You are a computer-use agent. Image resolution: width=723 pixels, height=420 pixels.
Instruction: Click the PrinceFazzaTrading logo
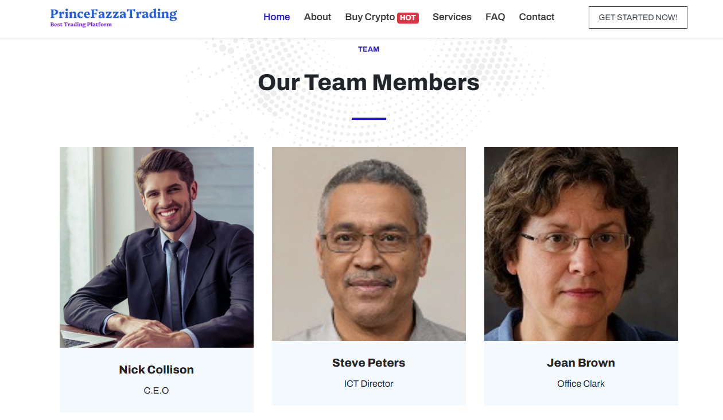[x=114, y=14]
